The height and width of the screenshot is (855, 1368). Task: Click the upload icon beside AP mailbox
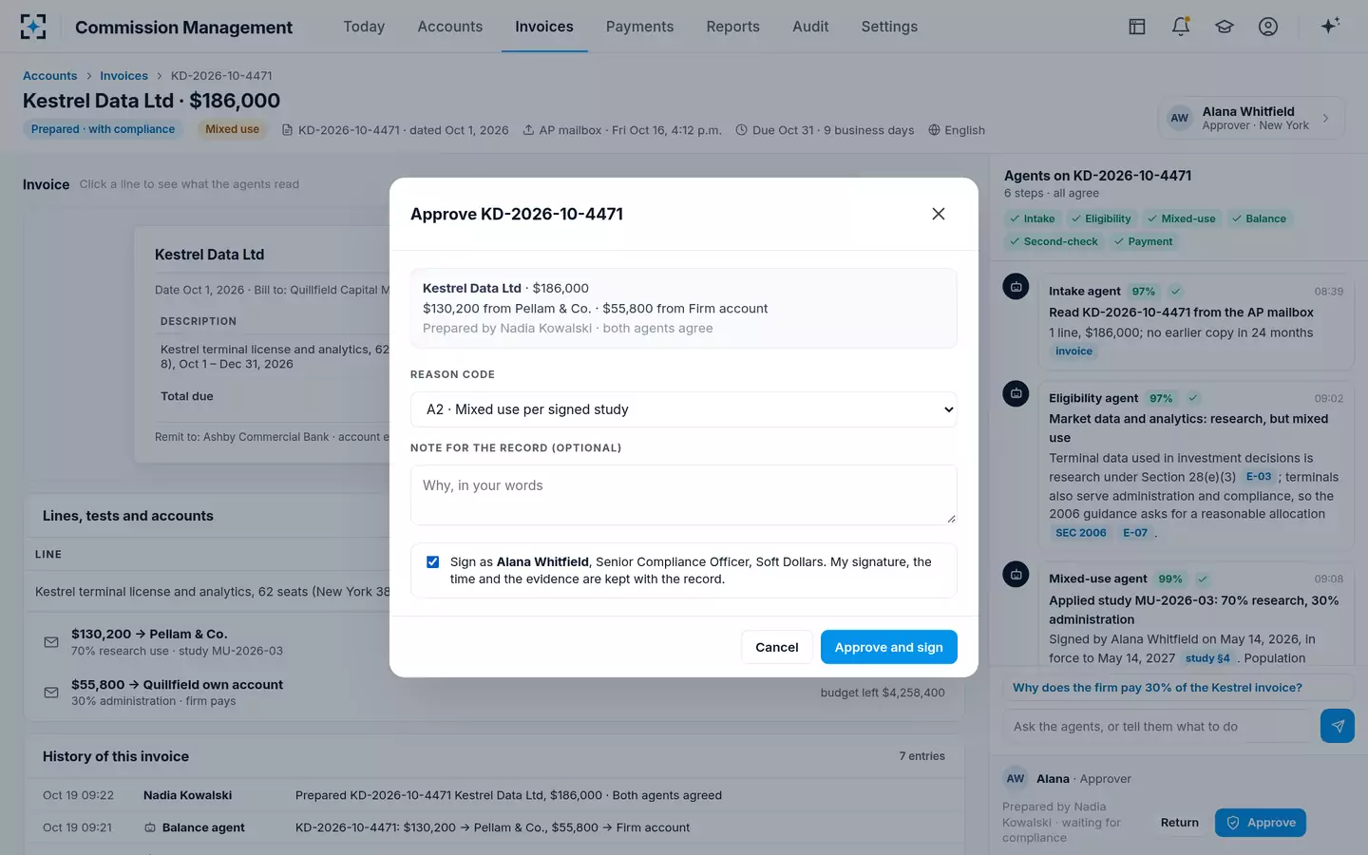[528, 130]
